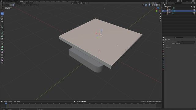
Task: Open the Render properties tab
Action: (x=163, y=43)
